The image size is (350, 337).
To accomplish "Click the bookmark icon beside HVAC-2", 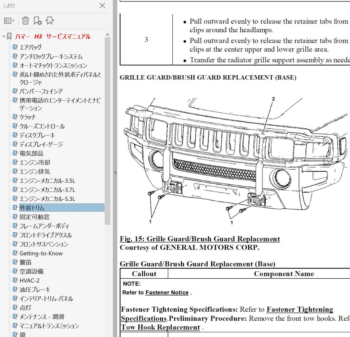I will point(15,280).
